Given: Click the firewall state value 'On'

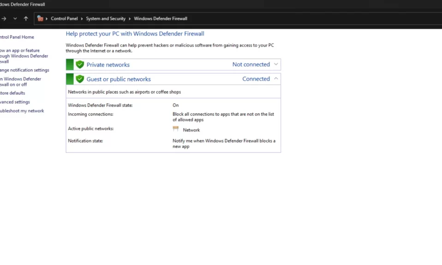Looking at the screenshot, I should click(x=176, y=106).
